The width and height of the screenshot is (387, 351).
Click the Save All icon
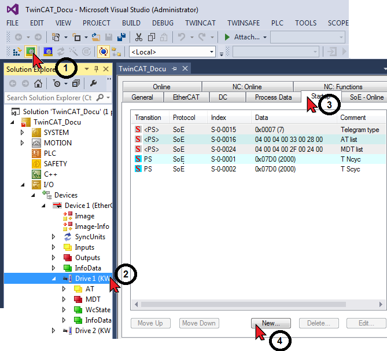tap(121, 37)
